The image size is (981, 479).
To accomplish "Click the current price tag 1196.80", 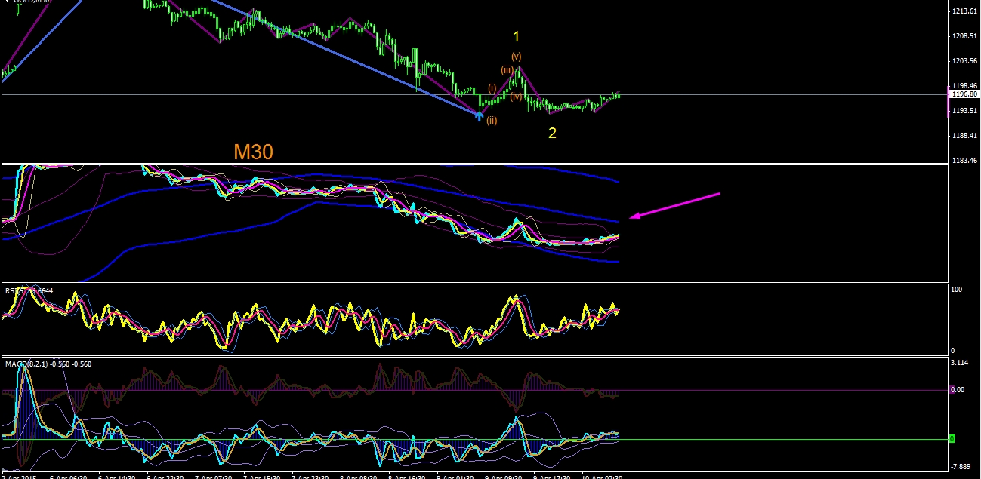I will (964, 94).
